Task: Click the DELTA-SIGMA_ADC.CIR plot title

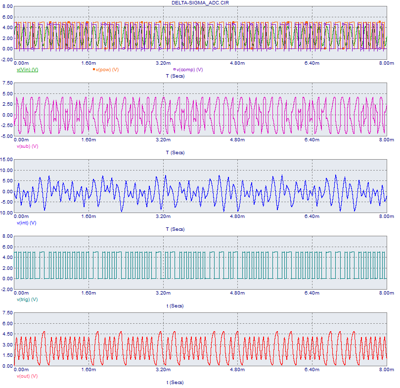Action: point(200,3)
